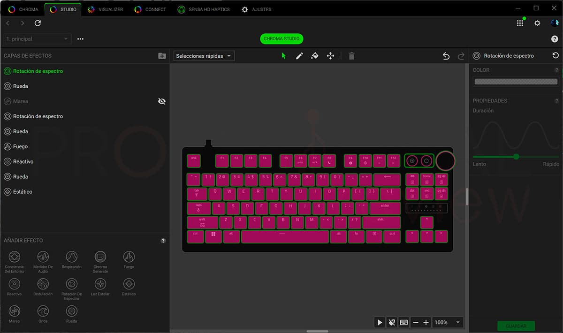Select the paint bucket fill tool

pyautogui.click(x=315, y=56)
